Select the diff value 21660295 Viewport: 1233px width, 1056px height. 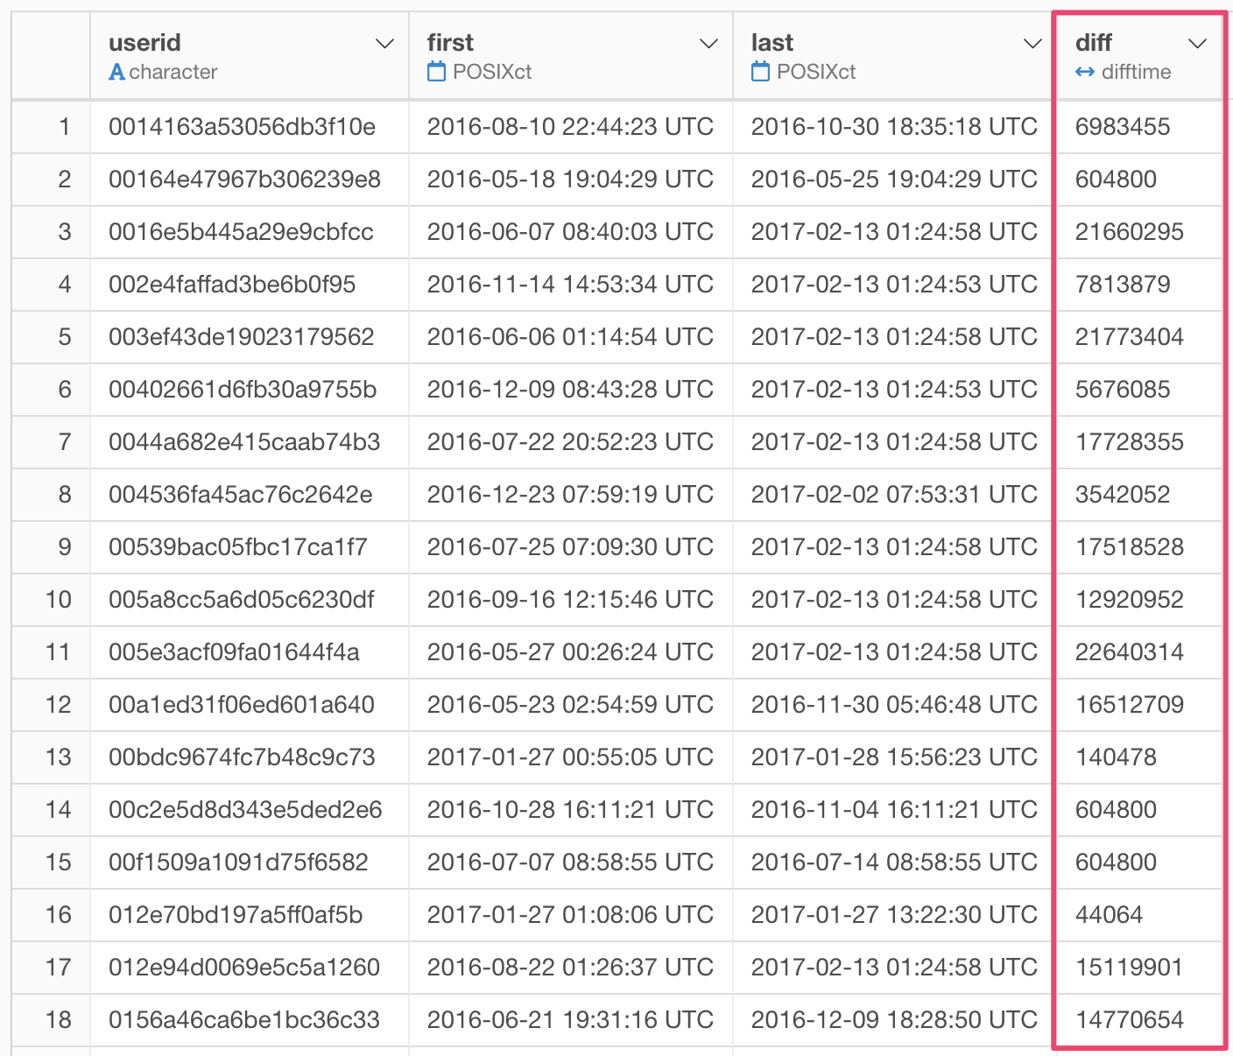(1129, 232)
